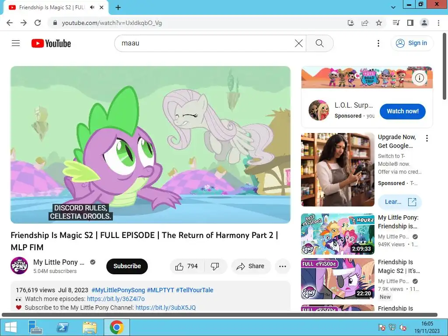Dislike the video with thumbs down
The width and height of the screenshot is (448, 336).
pos(215,266)
